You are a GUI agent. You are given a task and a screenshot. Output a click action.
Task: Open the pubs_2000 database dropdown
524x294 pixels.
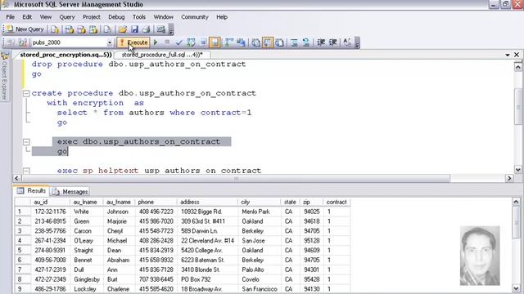(x=109, y=42)
